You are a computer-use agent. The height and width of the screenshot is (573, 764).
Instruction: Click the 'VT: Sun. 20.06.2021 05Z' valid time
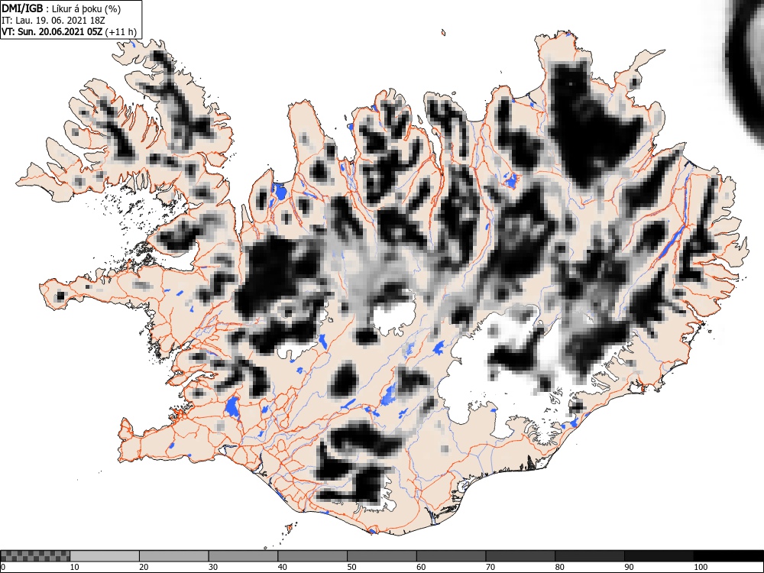click(x=52, y=32)
